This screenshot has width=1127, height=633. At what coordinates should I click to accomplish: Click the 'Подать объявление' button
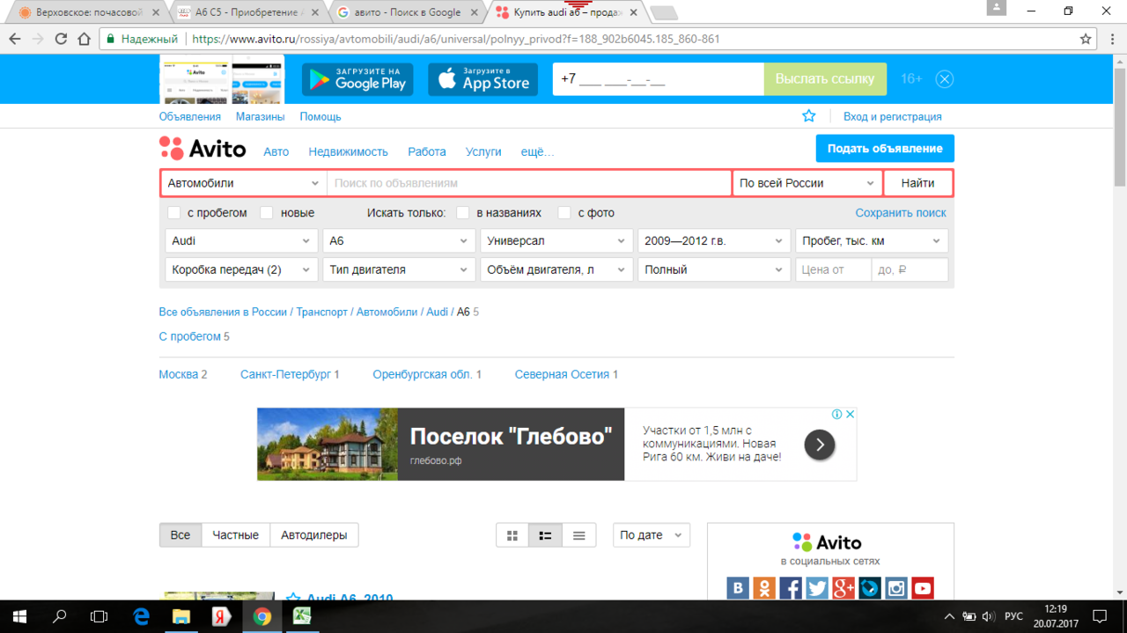tap(885, 148)
